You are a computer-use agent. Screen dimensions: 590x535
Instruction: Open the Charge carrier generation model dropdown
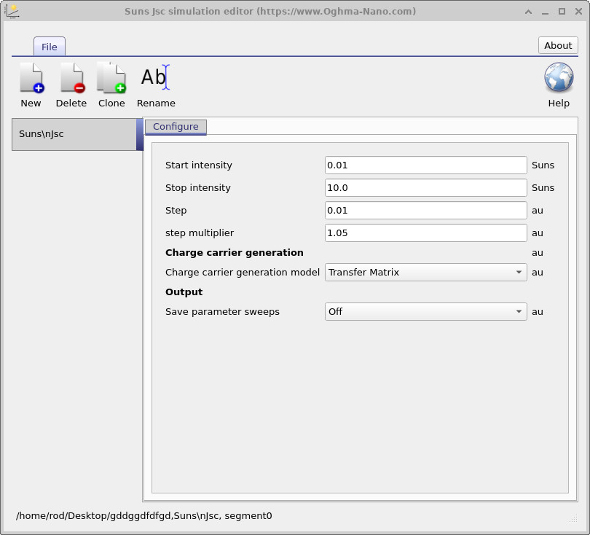tap(425, 273)
